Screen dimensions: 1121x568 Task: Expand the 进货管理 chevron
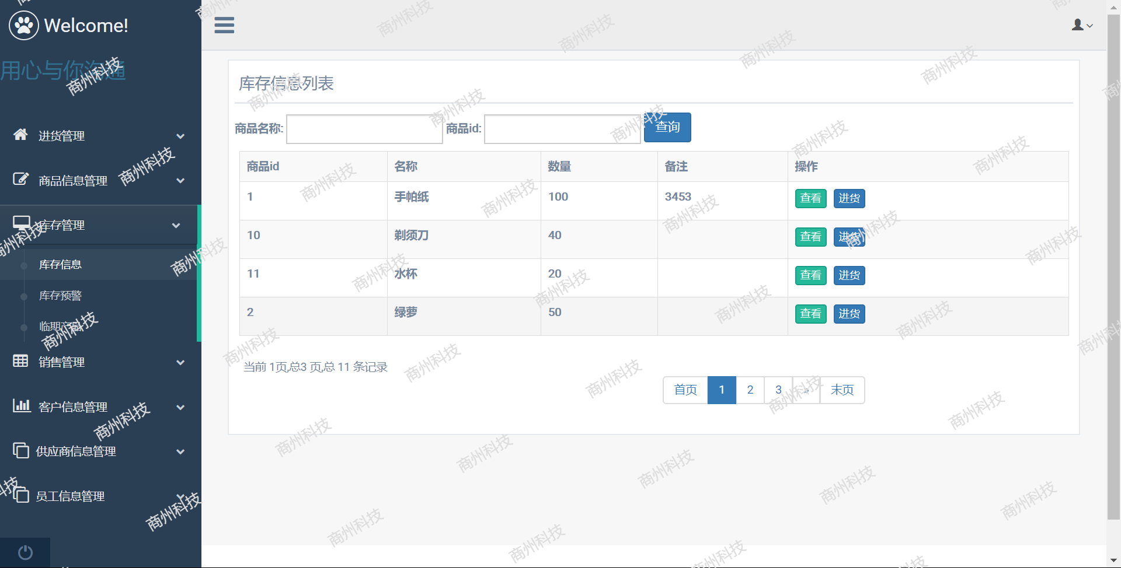coord(180,136)
